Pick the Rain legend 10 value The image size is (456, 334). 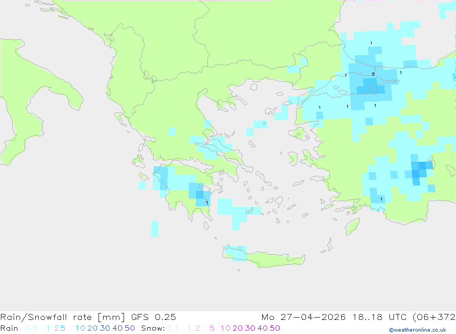[x=80, y=328]
